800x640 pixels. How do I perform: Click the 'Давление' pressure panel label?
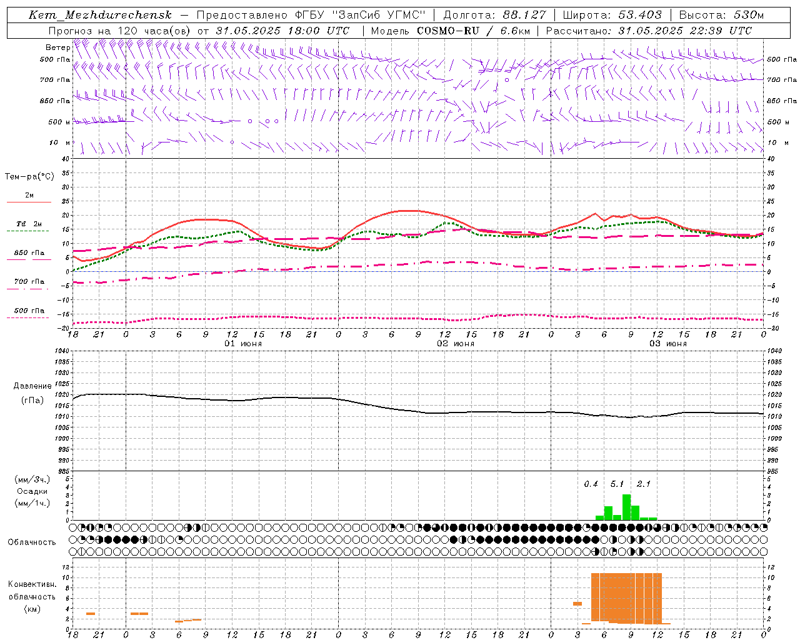point(32,386)
